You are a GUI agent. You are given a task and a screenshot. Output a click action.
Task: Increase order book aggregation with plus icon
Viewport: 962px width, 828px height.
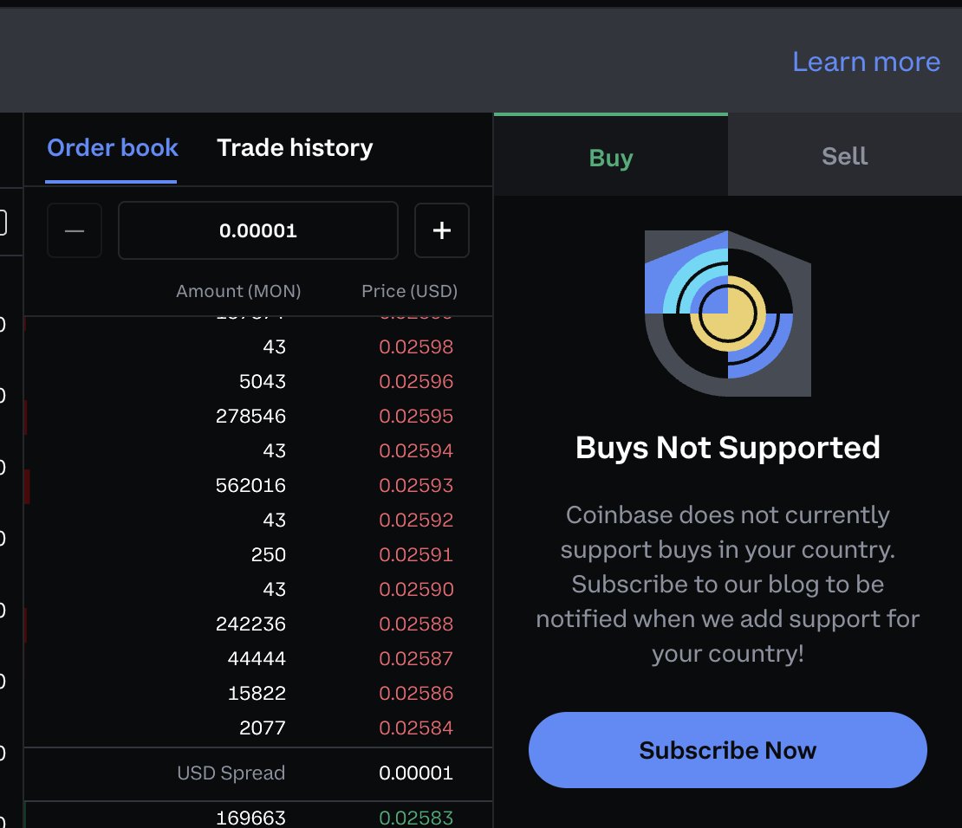pos(441,230)
